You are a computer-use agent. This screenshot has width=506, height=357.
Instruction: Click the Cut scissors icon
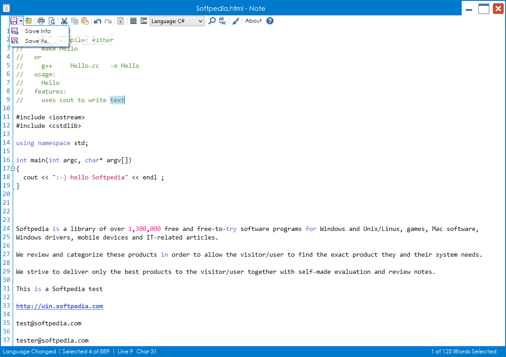(64, 21)
